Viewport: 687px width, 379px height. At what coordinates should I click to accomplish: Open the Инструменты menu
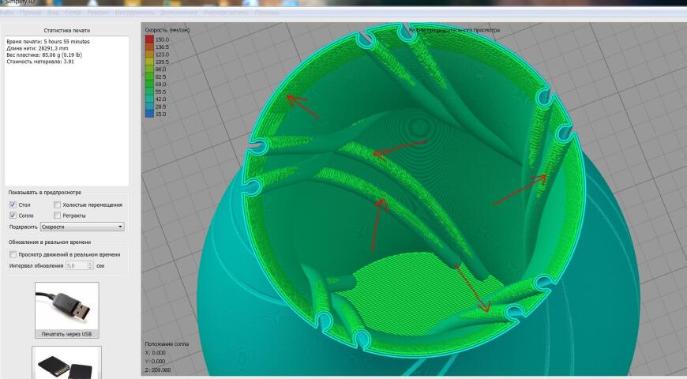[134, 13]
